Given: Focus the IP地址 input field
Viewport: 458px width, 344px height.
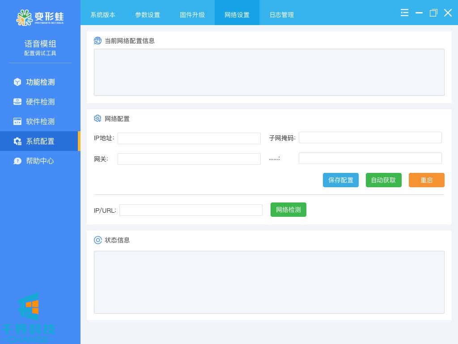Looking at the screenshot, I should (189, 138).
